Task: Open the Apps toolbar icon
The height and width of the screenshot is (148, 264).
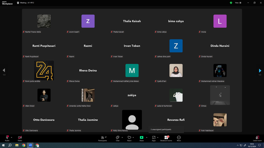Action: [154, 137]
